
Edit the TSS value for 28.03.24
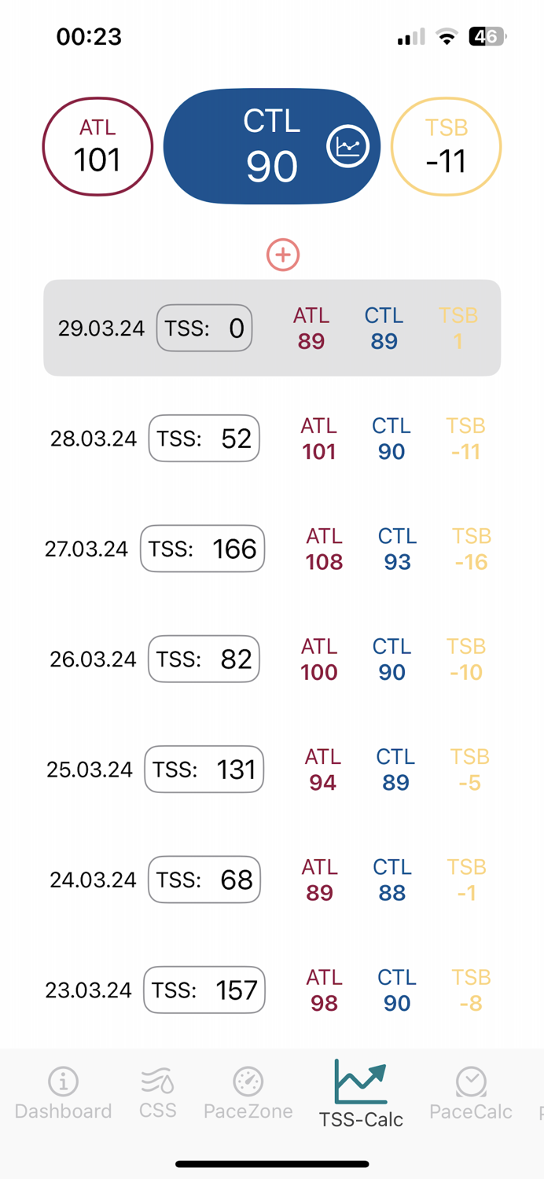(204, 438)
